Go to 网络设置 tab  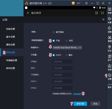(12, 52)
